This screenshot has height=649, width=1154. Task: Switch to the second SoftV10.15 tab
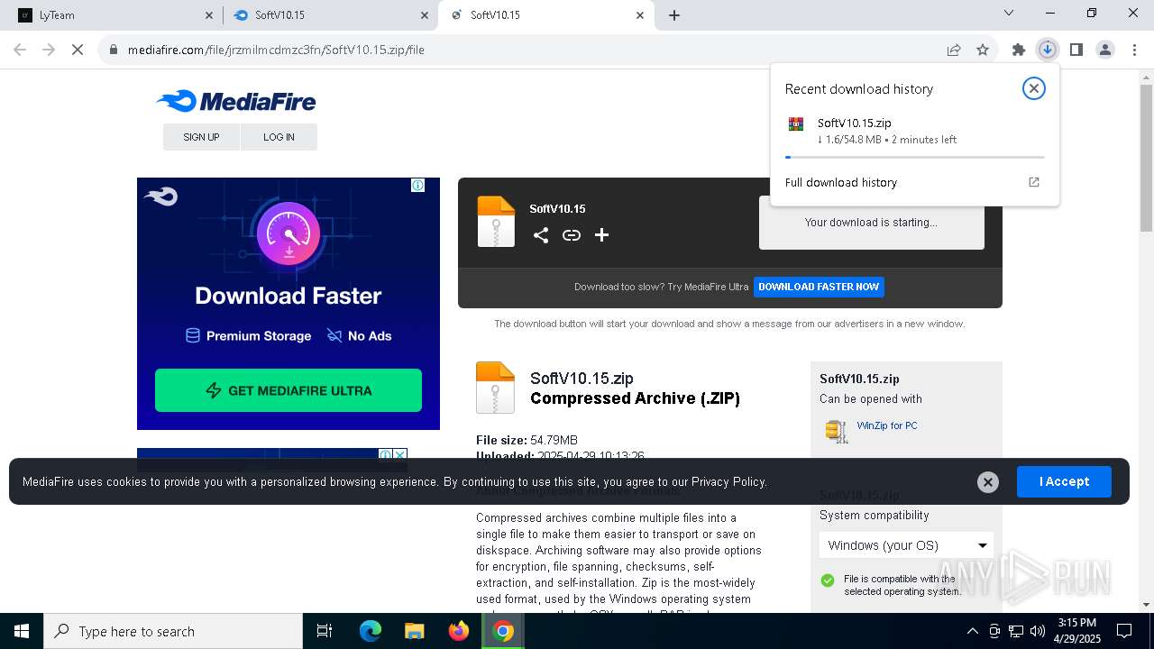tap(329, 15)
